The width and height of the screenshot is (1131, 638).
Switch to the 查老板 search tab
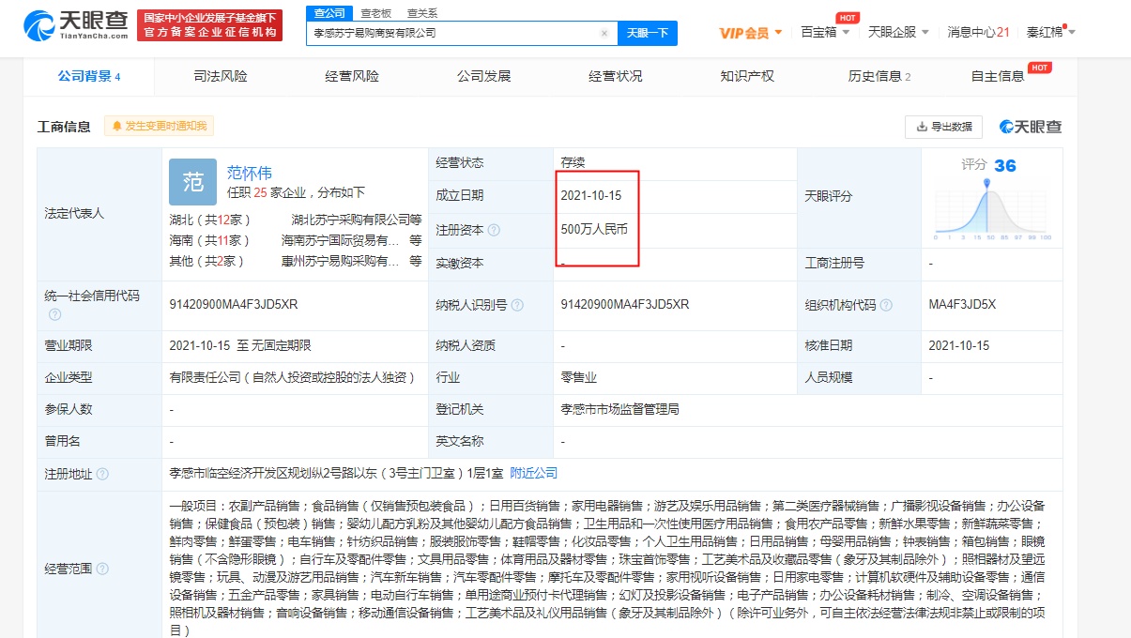tap(376, 13)
